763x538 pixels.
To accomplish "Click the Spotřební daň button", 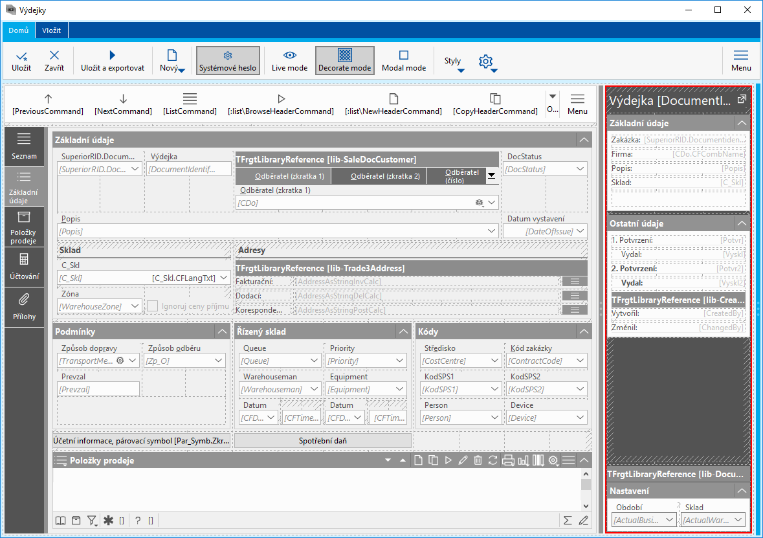I will [x=322, y=441].
